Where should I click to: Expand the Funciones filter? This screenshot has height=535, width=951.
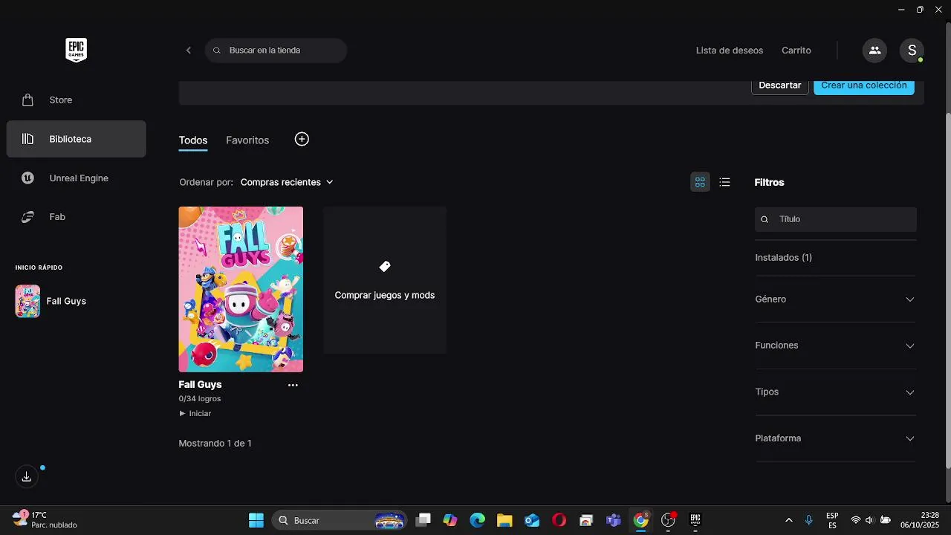(836, 346)
